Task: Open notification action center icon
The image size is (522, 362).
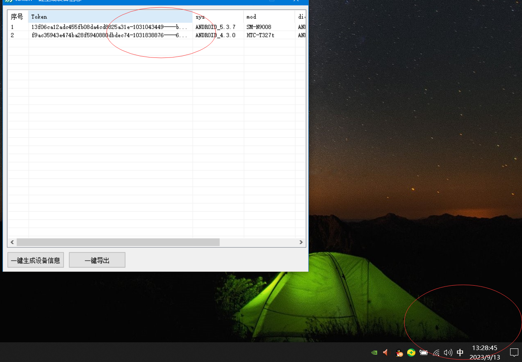Action: (x=514, y=352)
